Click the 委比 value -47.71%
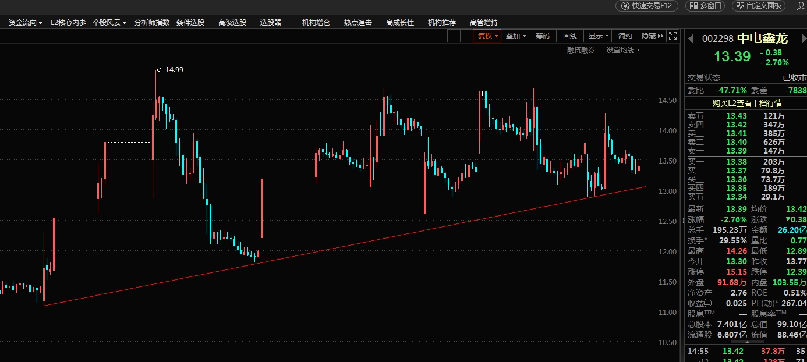 point(731,90)
